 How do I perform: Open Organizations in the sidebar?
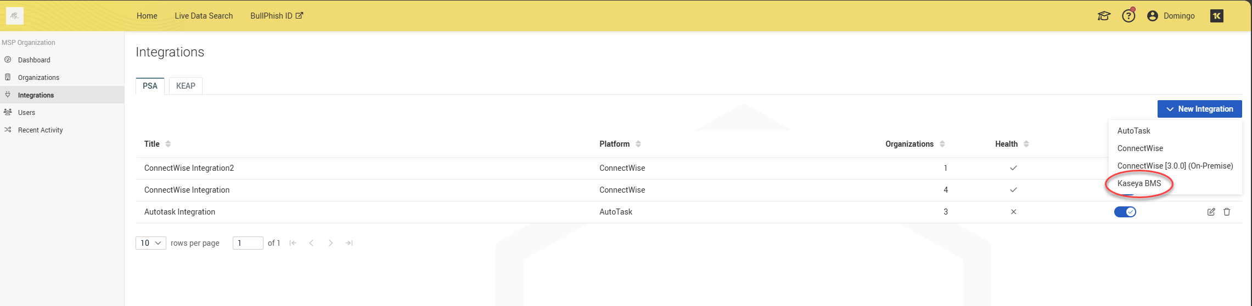coord(38,78)
